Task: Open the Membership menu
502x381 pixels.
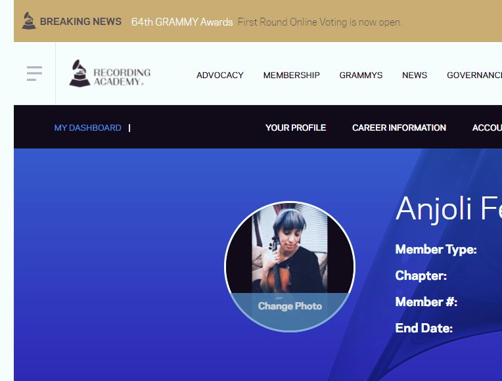Action: coord(291,76)
